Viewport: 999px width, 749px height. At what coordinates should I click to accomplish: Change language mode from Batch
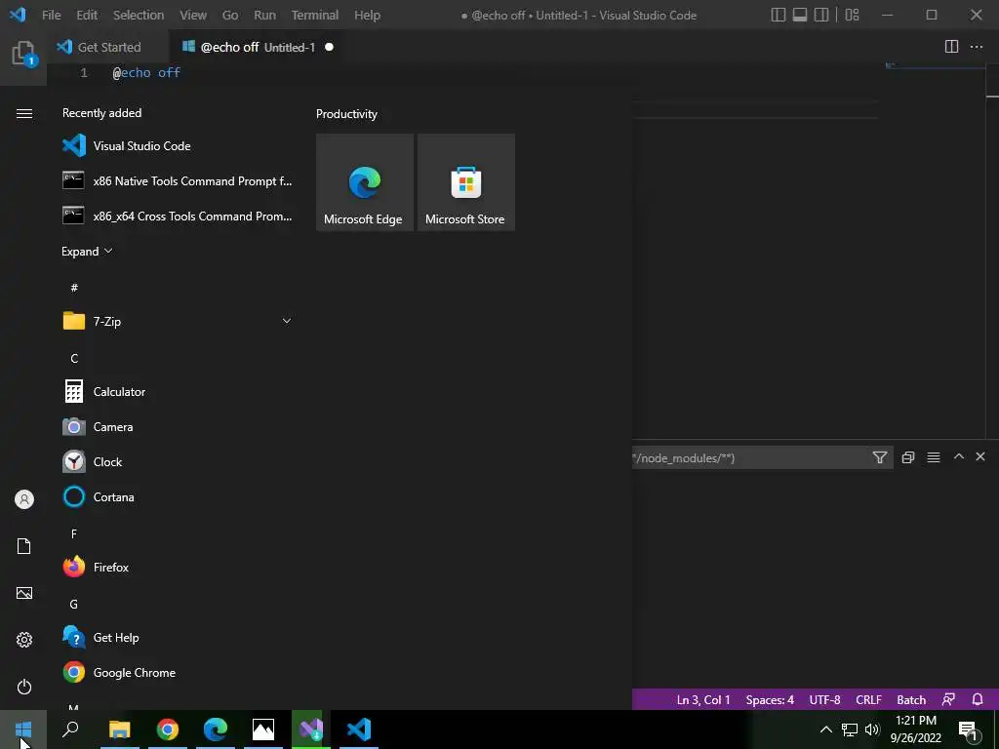pos(911,700)
